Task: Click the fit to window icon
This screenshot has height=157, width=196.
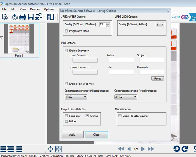Action: [58, 149]
